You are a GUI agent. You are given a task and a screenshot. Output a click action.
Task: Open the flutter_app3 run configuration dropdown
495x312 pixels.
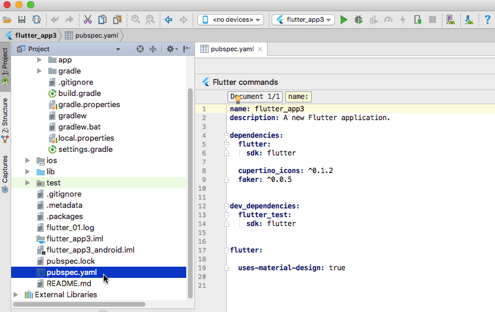click(303, 19)
